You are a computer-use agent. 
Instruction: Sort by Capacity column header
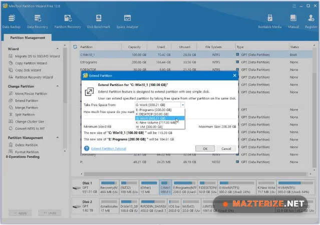pyautogui.click(x=134, y=47)
